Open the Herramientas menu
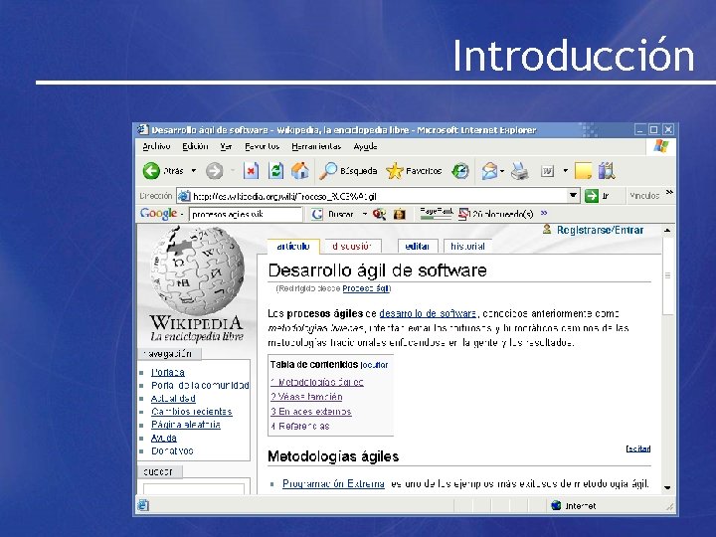This screenshot has height=537, width=716. point(316,146)
